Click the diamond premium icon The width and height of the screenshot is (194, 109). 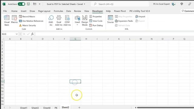tap(182, 4)
